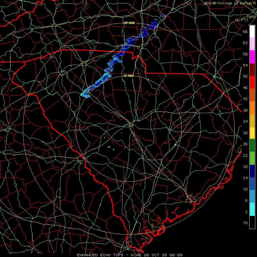The image size is (257, 257).
Task: Click the white 66 kft legend swatch
Action: pyautogui.click(x=252, y=31)
